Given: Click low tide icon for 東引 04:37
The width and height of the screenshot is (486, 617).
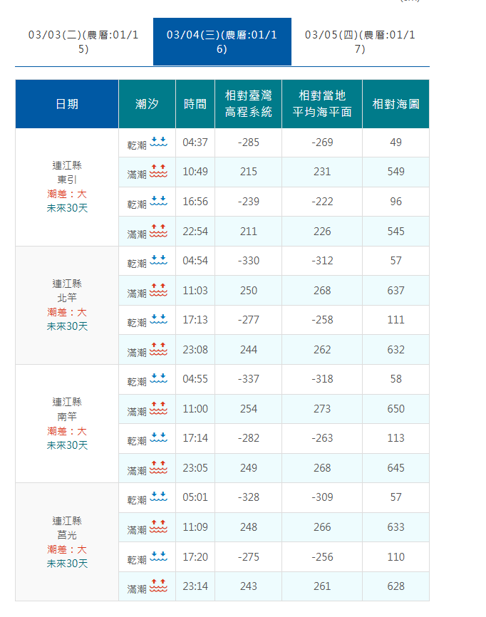Looking at the screenshot, I should 158,142.
